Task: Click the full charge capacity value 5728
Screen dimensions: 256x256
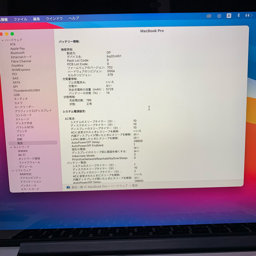Action: click(x=110, y=89)
